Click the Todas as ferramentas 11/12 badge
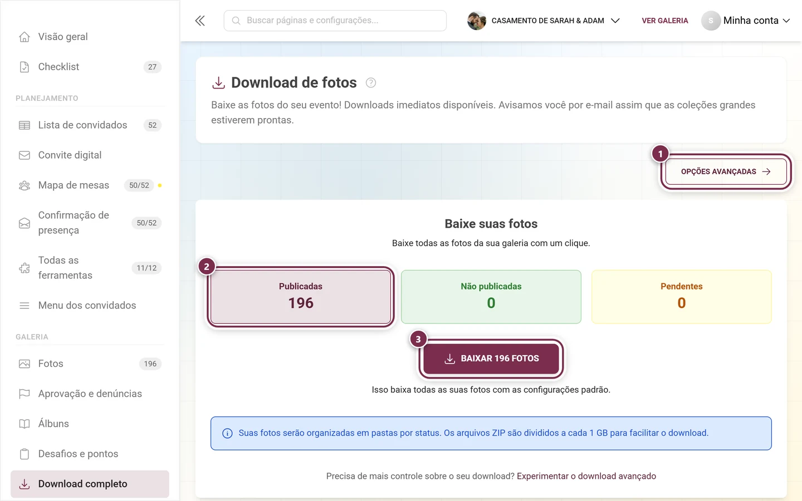This screenshot has width=802, height=501. point(147,268)
